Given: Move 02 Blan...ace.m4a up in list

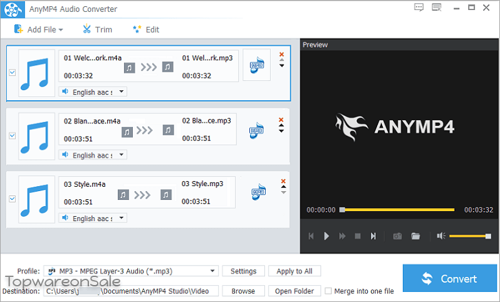Looking at the screenshot, I should 281,126.
